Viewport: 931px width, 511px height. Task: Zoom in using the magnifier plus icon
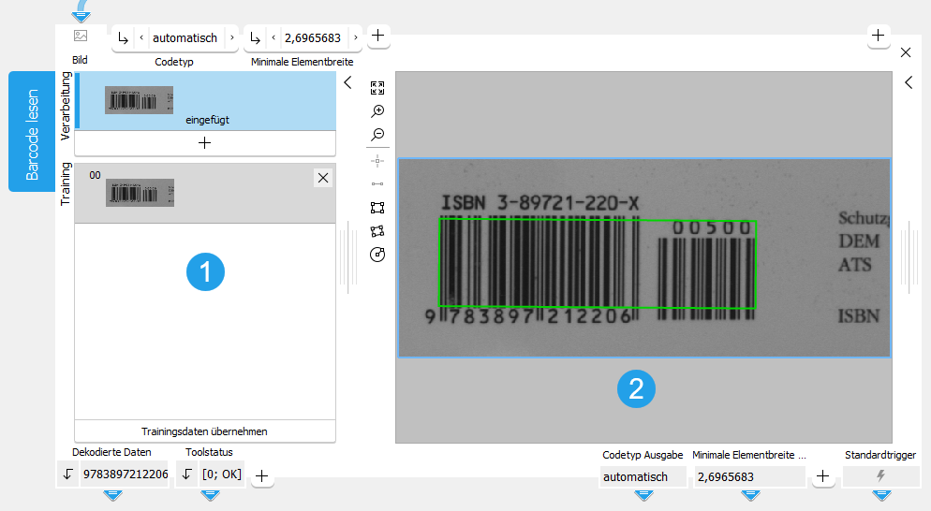coord(377,111)
